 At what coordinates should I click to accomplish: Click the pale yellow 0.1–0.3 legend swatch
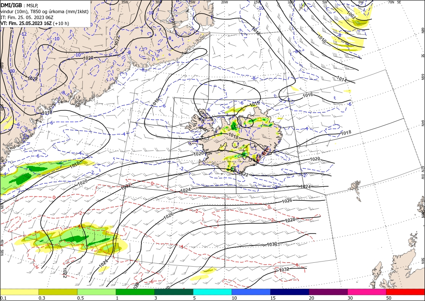tap(19, 292)
